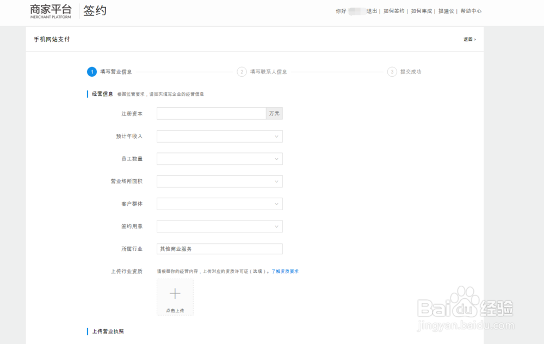The image size is (544, 344).
Task: Click the 退出 logout link
Action: [372, 11]
